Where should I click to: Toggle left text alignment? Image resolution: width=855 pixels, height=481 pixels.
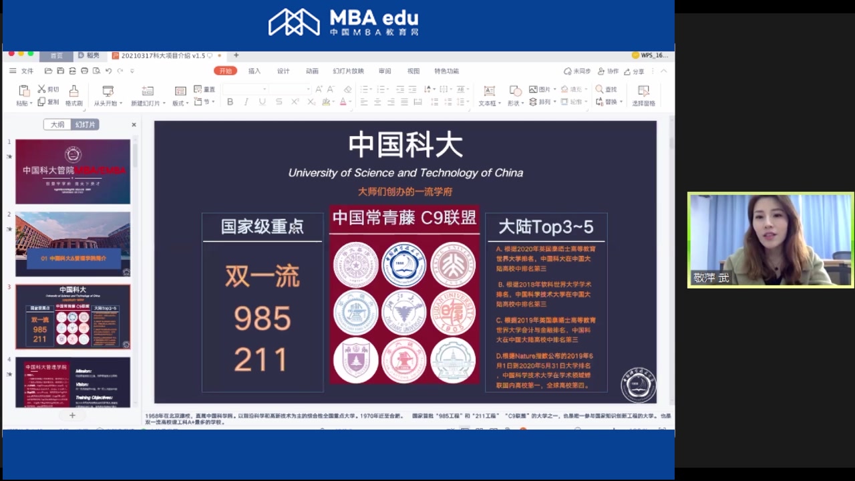pyautogui.click(x=364, y=102)
